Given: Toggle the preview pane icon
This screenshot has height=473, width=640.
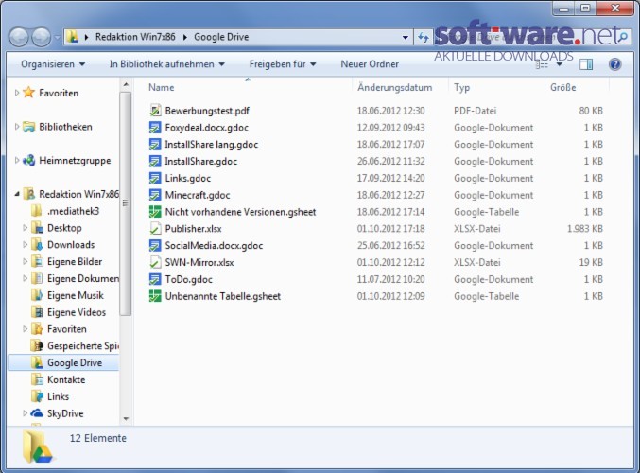Looking at the screenshot, I should 586,64.
